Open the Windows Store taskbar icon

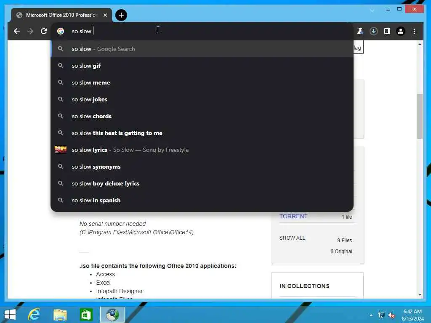click(x=86, y=315)
